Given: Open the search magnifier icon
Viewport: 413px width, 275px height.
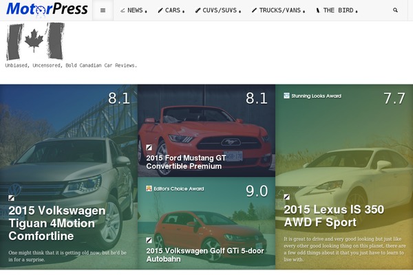Looking at the screenshot, I should 395,10.
